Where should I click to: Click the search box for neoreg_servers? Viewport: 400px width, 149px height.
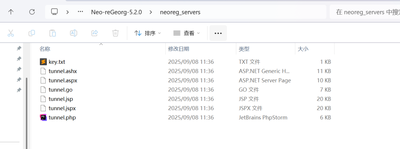[365, 12]
